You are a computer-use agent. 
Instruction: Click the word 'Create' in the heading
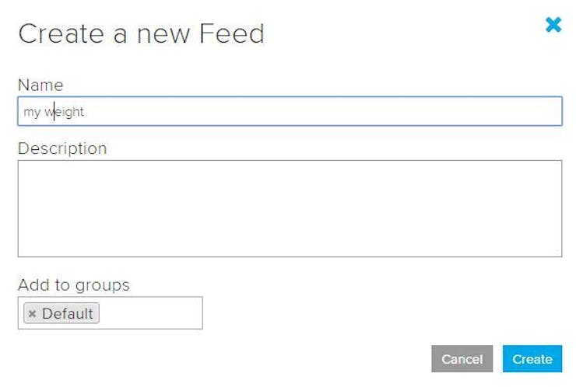[60, 33]
